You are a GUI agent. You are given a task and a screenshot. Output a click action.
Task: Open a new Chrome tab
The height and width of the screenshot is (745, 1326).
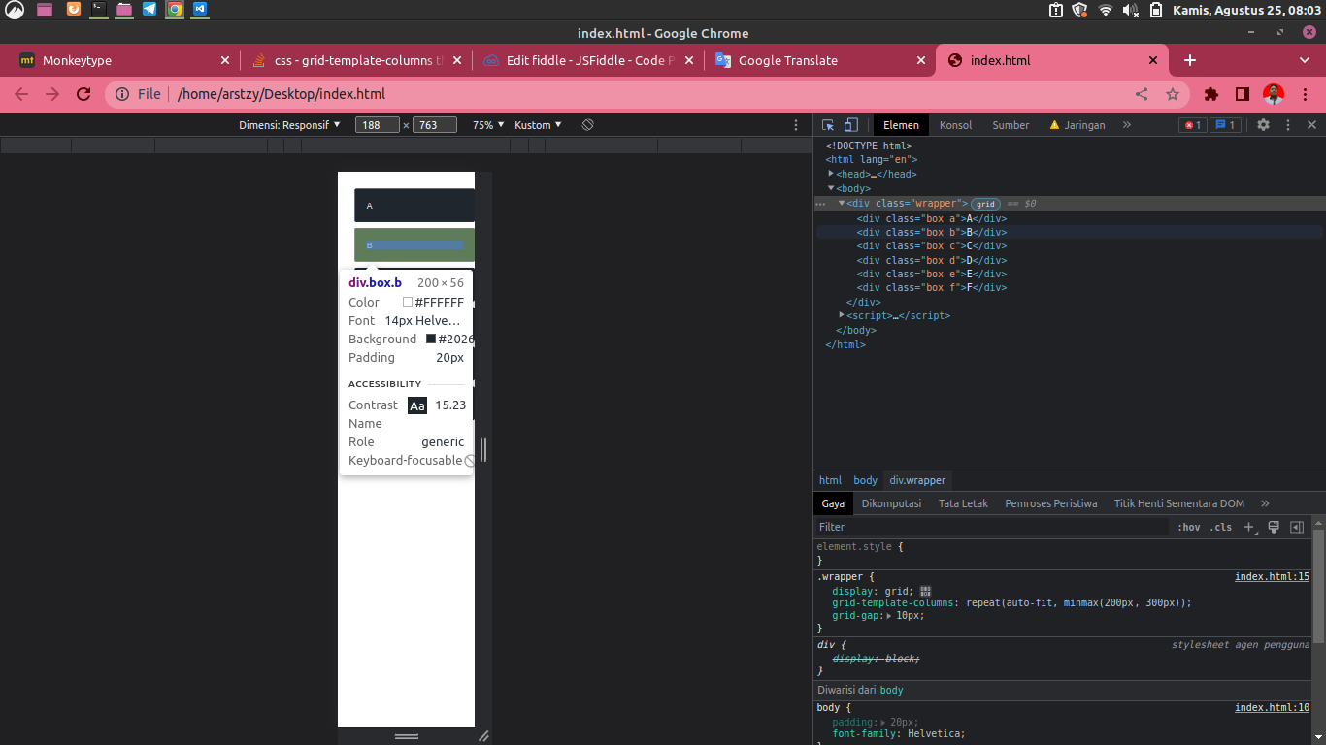pyautogui.click(x=1190, y=60)
